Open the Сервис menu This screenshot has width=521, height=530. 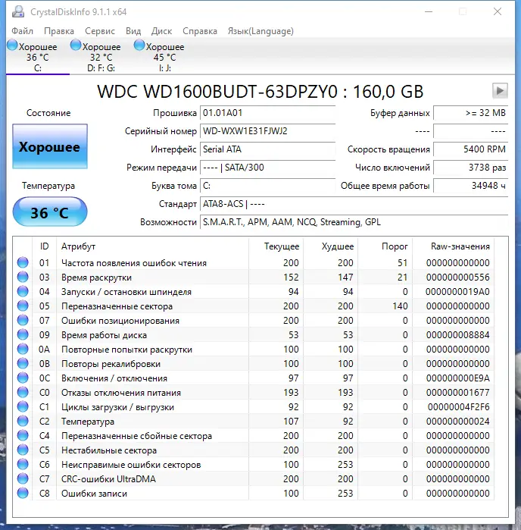coord(100,31)
